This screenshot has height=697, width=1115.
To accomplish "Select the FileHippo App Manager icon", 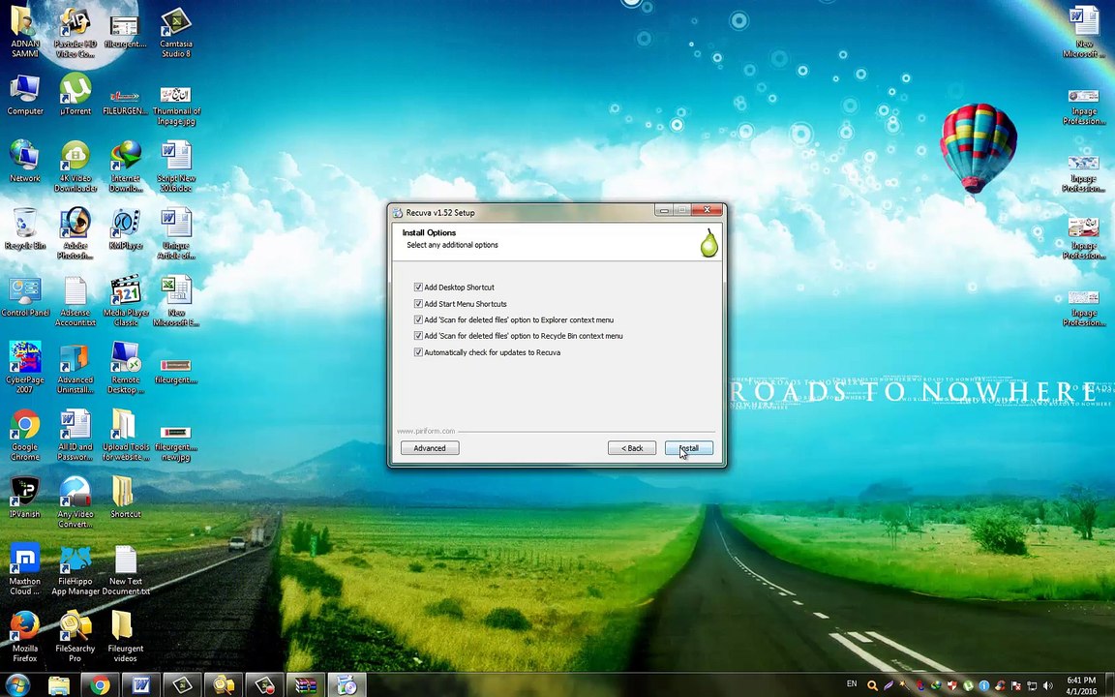I will 75,569.
